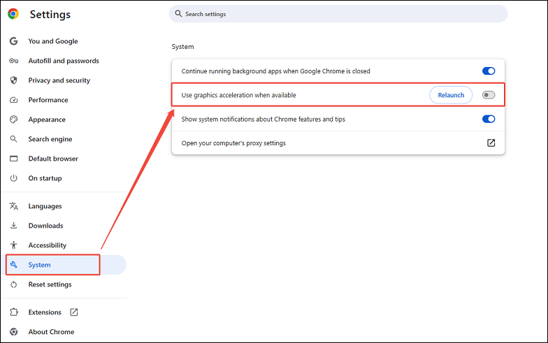Click the magnifier icon beside Search engine
Viewport: 548px width, 343px height.
coord(14,139)
